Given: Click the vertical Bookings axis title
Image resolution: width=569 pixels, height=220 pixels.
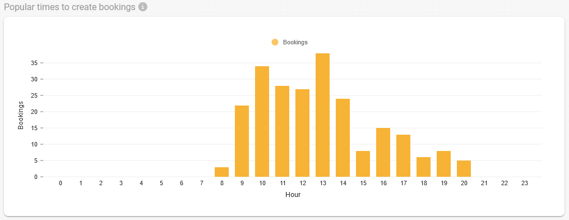Looking at the screenshot, I should tap(21, 116).
